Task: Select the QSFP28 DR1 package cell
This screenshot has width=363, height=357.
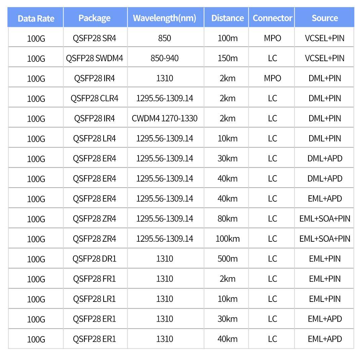Action: point(94,259)
